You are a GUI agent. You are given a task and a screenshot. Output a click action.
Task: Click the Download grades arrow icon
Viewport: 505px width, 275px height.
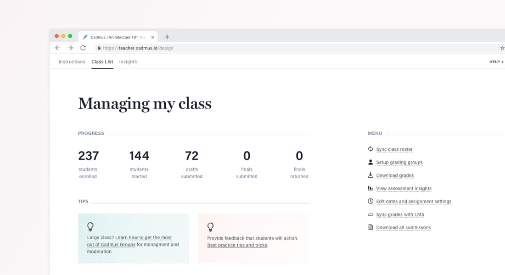pos(370,175)
